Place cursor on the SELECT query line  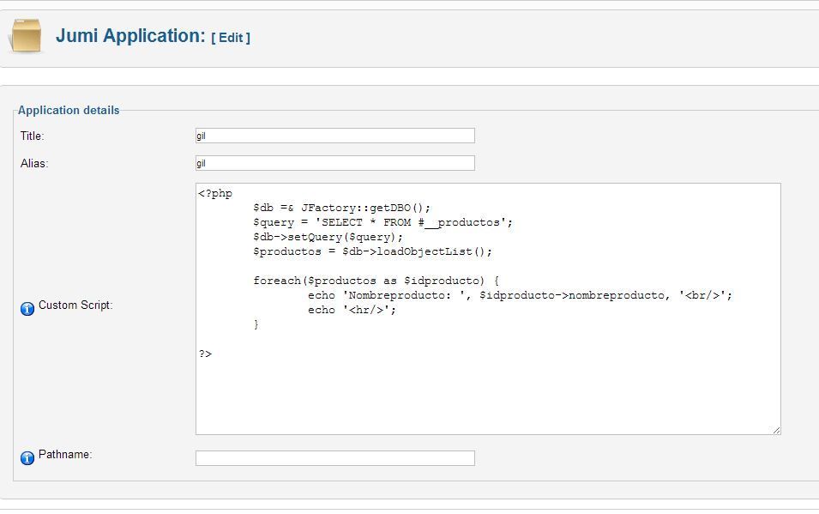pos(382,222)
